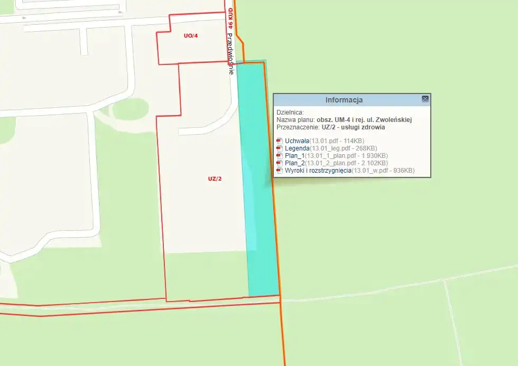Open the Uchwała PDF link

click(297, 141)
